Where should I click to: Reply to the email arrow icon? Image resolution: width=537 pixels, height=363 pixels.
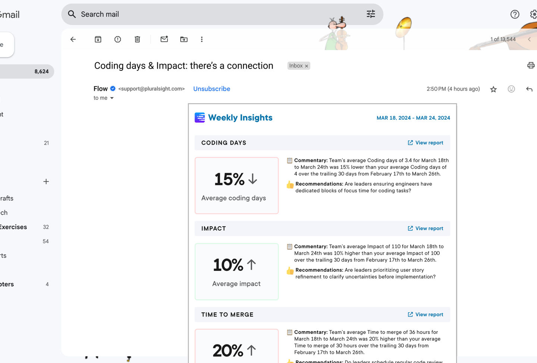[x=529, y=89]
